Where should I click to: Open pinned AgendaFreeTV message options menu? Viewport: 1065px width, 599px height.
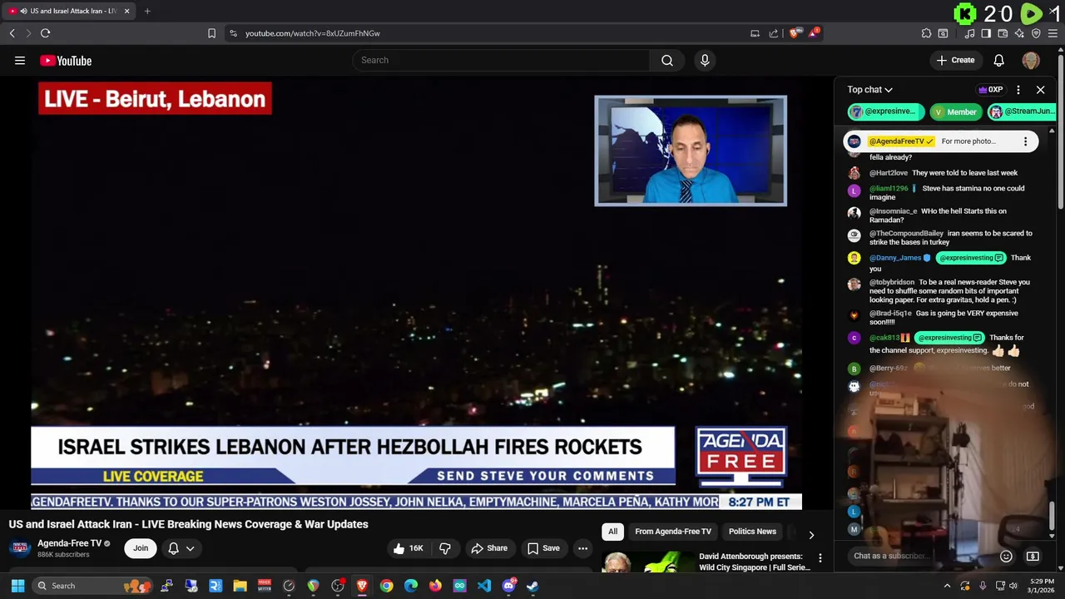[1025, 141]
